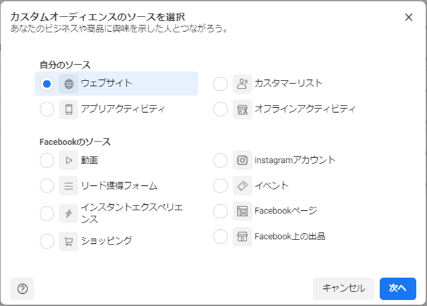Click the blue 次へ button
Screen dimensions: 427x306
click(398, 288)
